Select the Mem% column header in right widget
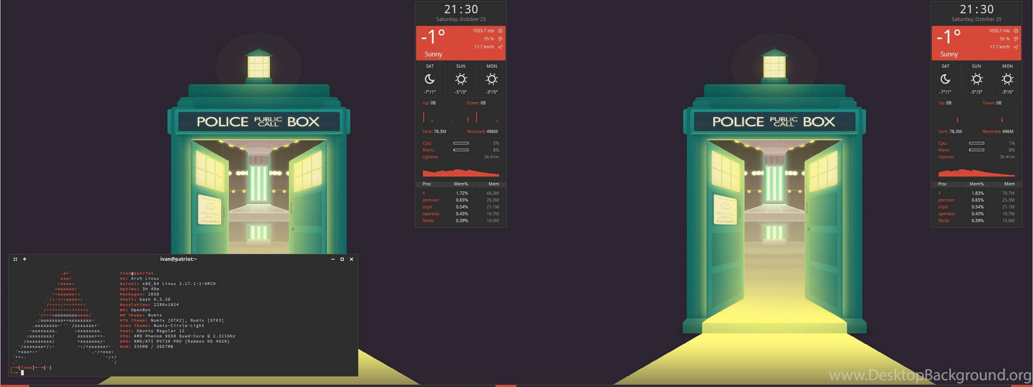Image resolution: width=1033 pixels, height=387 pixels. coord(977,184)
